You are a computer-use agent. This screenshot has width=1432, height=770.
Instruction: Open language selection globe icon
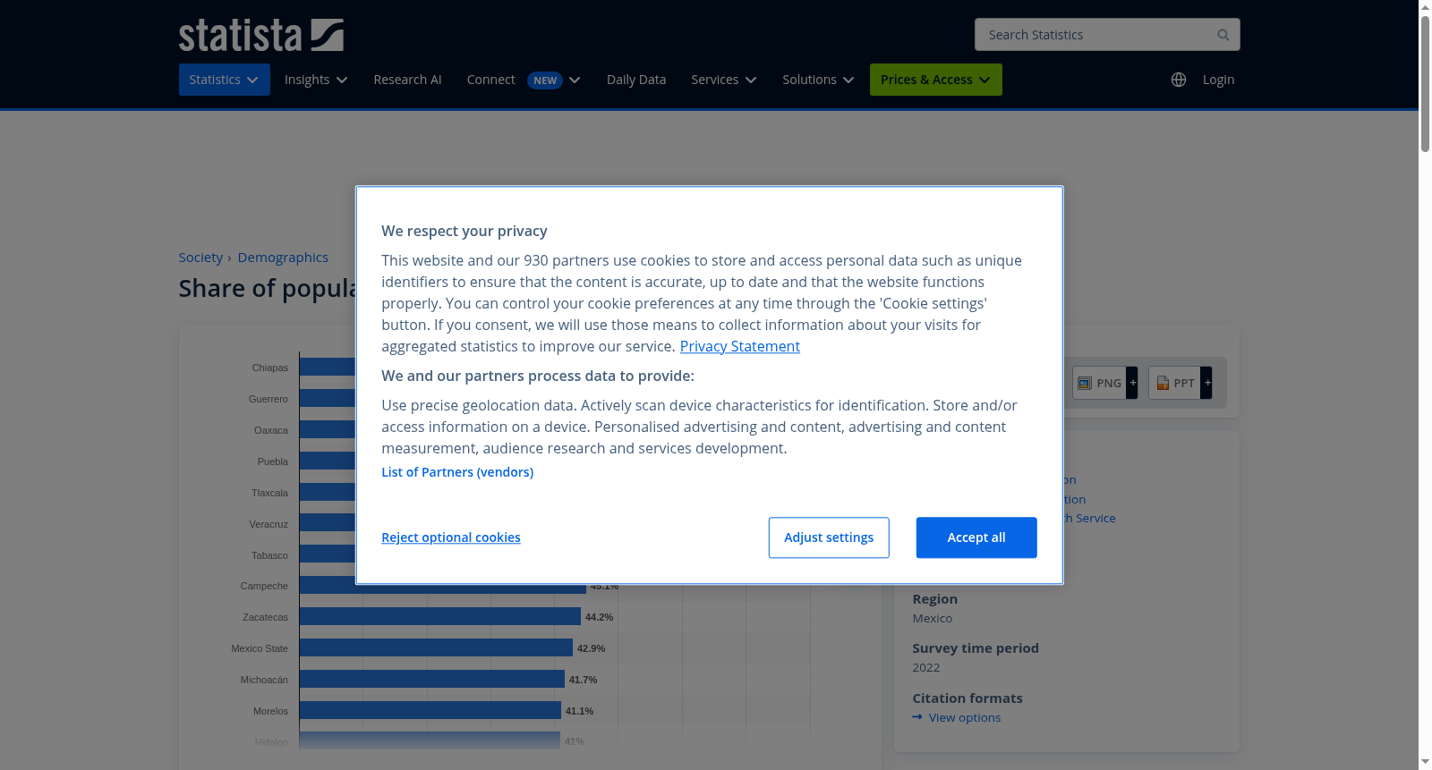[x=1179, y=80]
